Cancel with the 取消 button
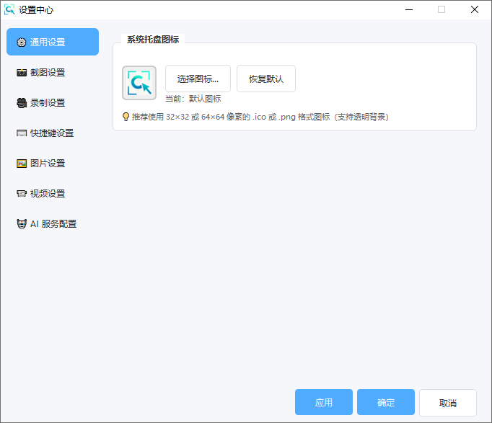The width and height of the screenshot is (492, 423). click(448, 403)
